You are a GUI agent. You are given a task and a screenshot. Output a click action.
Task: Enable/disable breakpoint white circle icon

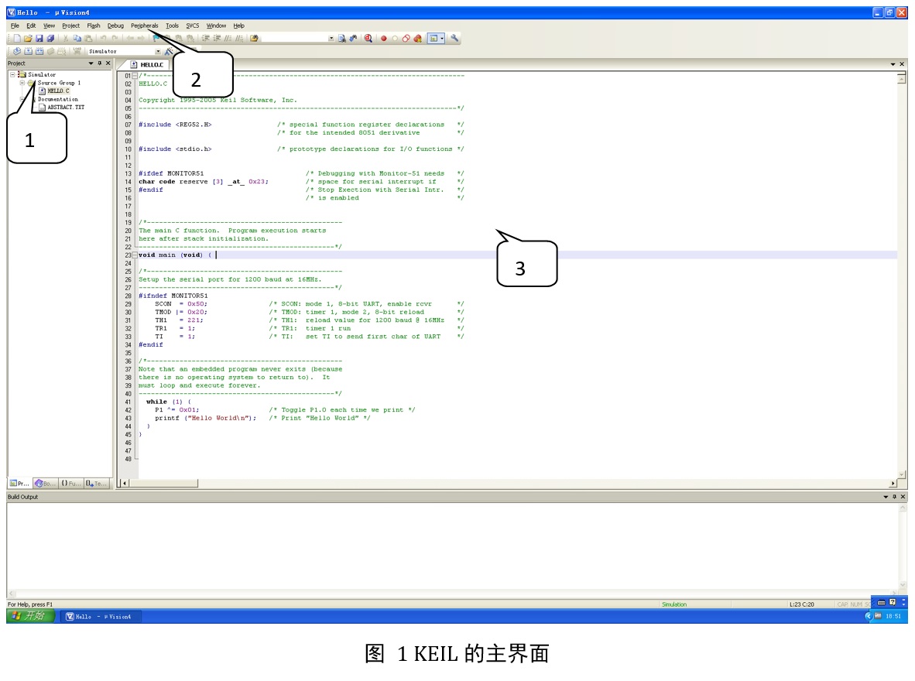click(395, 39)
